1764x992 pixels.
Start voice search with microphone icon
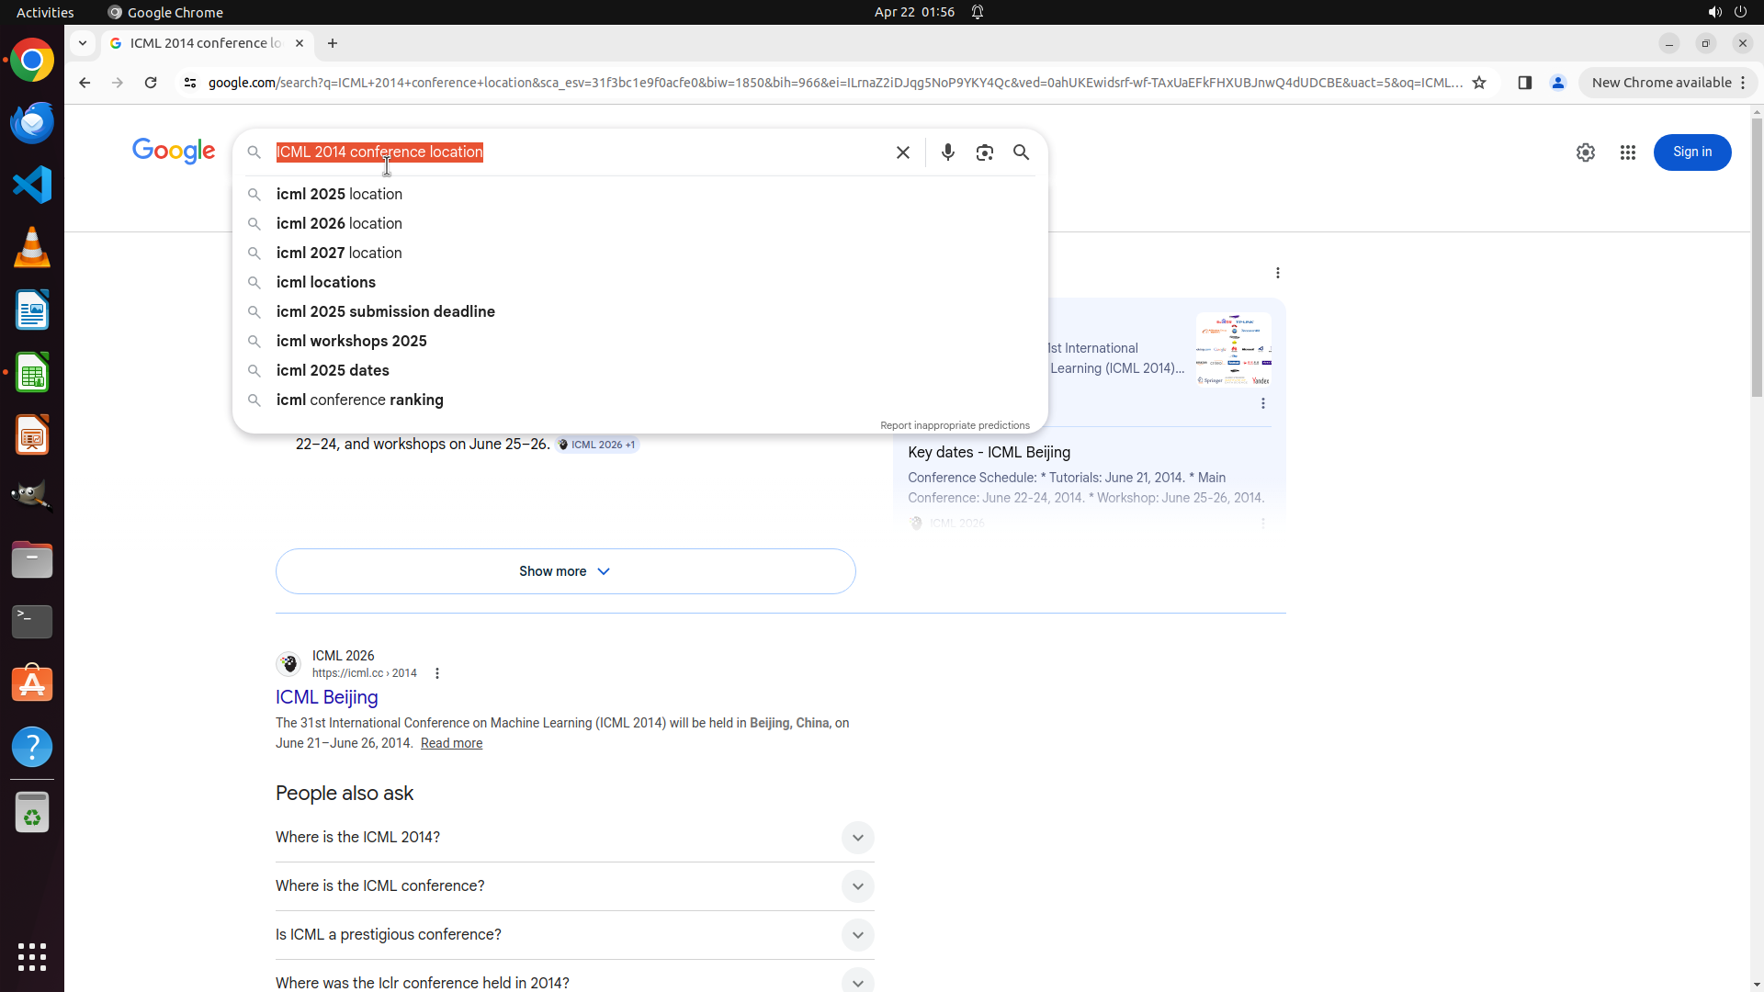click(x=947, y=152)
